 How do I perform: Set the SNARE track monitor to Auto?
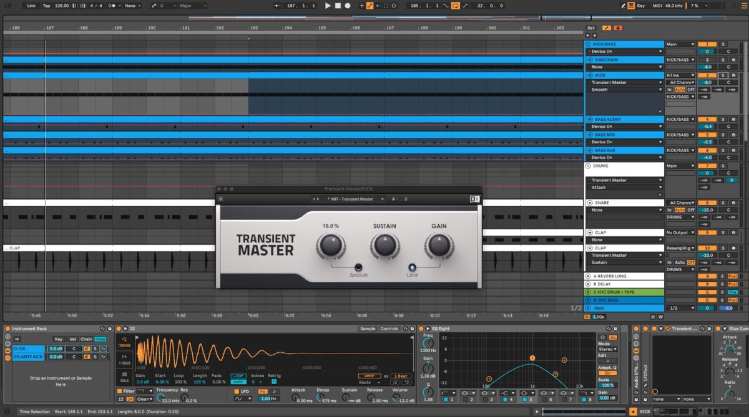click(680, 210)
